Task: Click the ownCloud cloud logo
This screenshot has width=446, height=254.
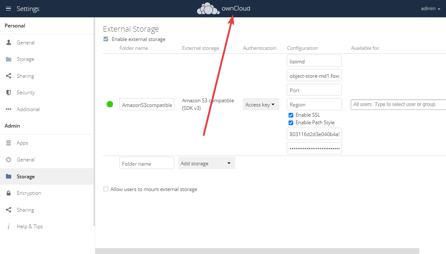Action: coord(208,9)
